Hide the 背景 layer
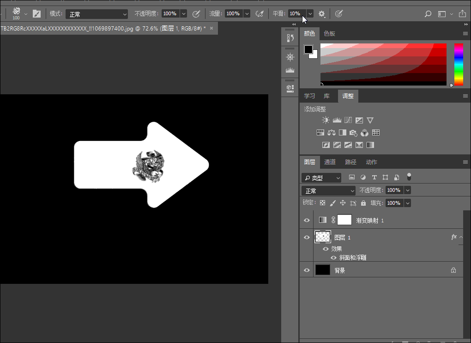The height and width of the screenshot is (343, 471). pos(307,270)
